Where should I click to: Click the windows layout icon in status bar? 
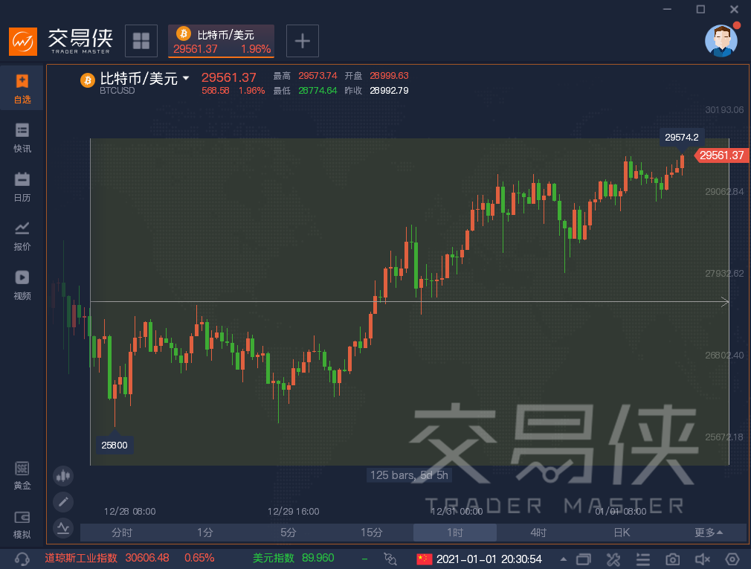584,559
